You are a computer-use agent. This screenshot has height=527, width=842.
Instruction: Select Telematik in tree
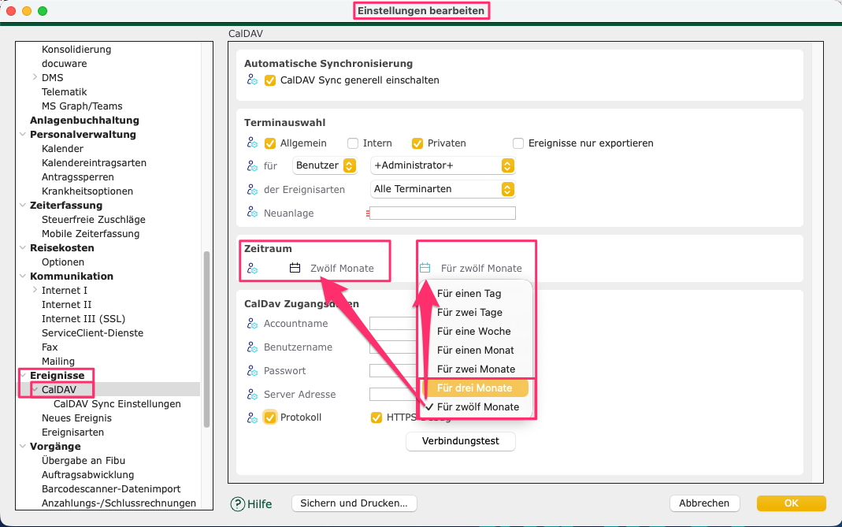[65, 92]
